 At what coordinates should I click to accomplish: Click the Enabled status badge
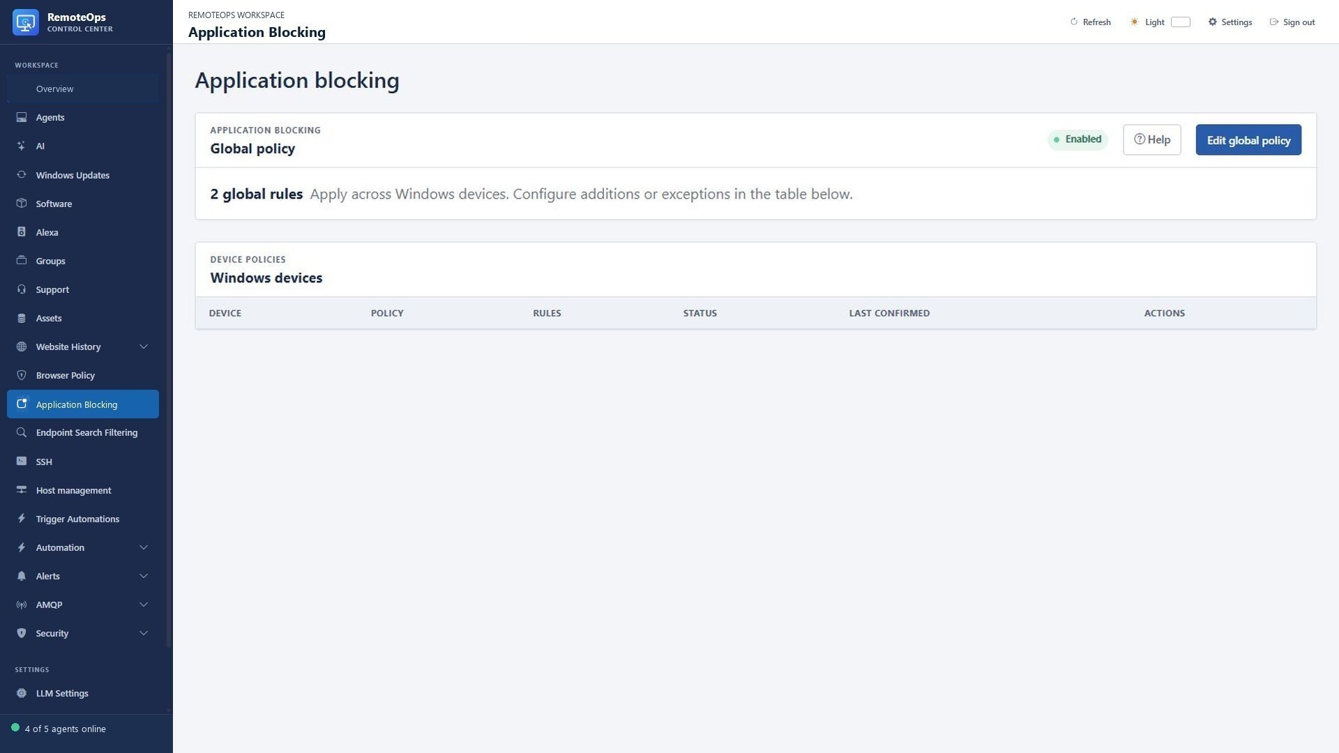[1078, 139]
